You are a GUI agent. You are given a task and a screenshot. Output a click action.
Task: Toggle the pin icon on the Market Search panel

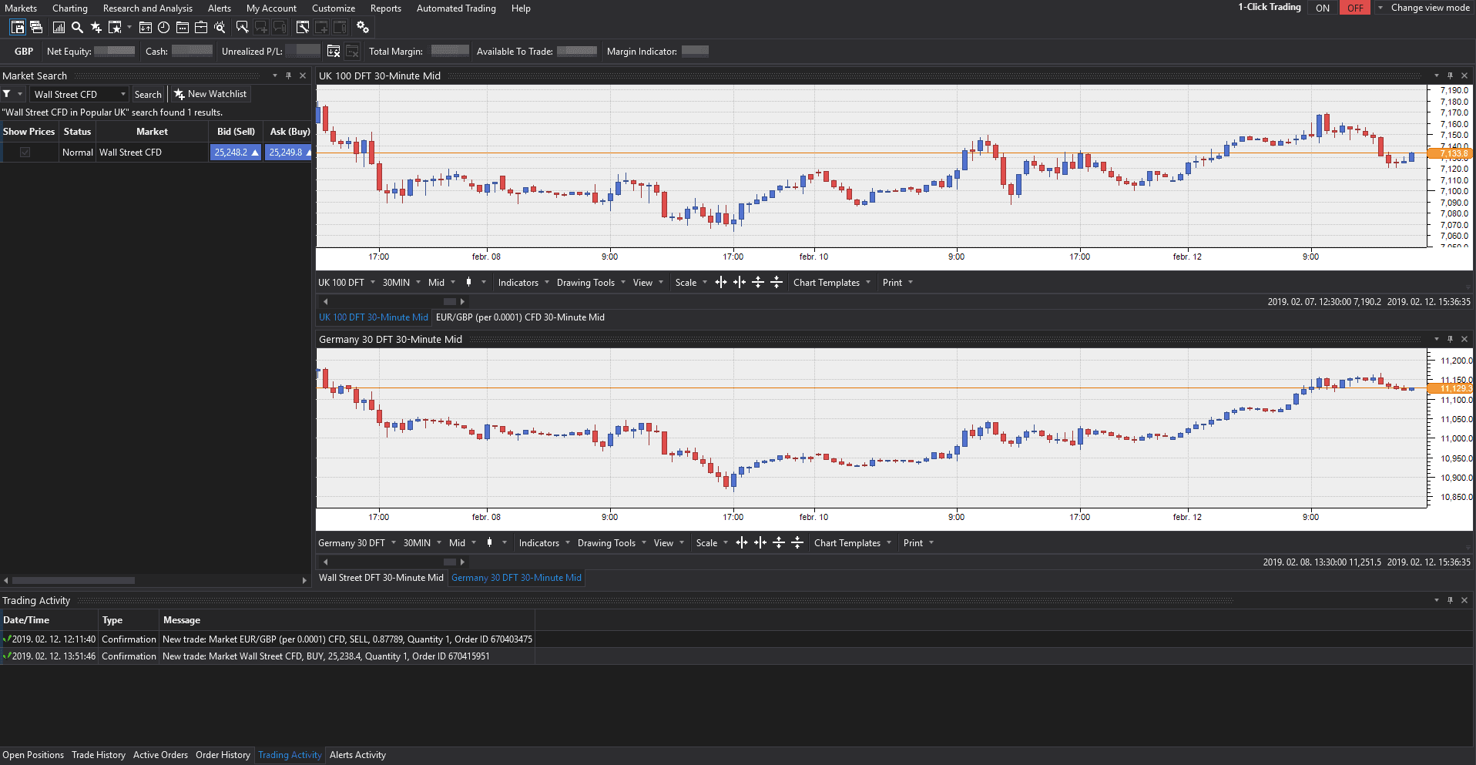pos(288,75)
